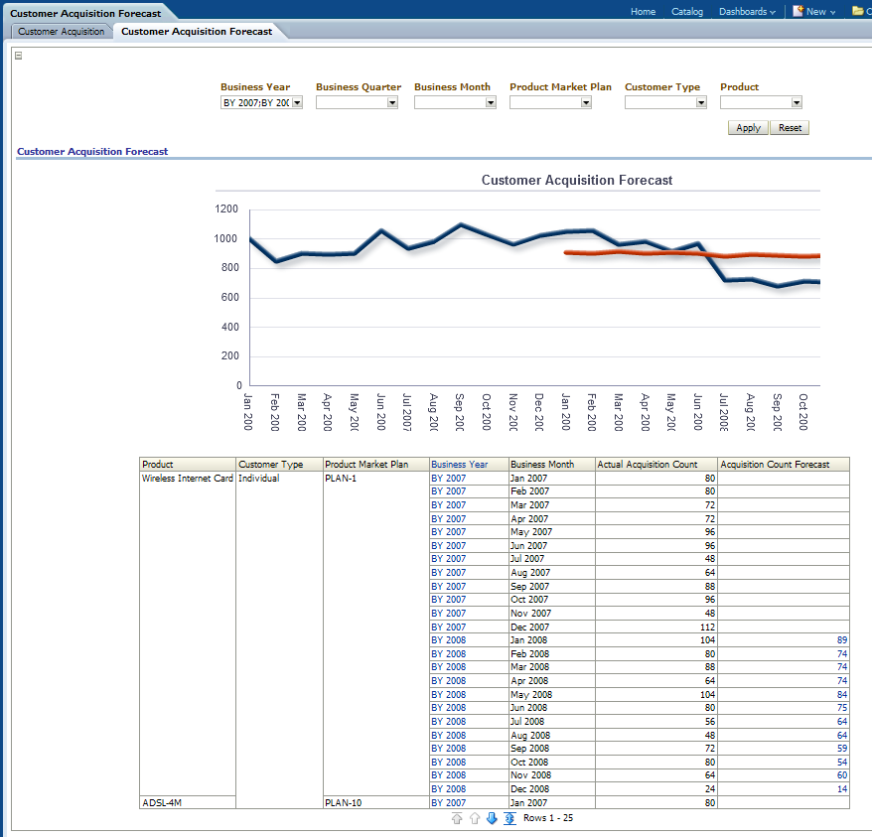Open the Product Market Plan dropdown
872x837 pixels.
click(586, 102)
